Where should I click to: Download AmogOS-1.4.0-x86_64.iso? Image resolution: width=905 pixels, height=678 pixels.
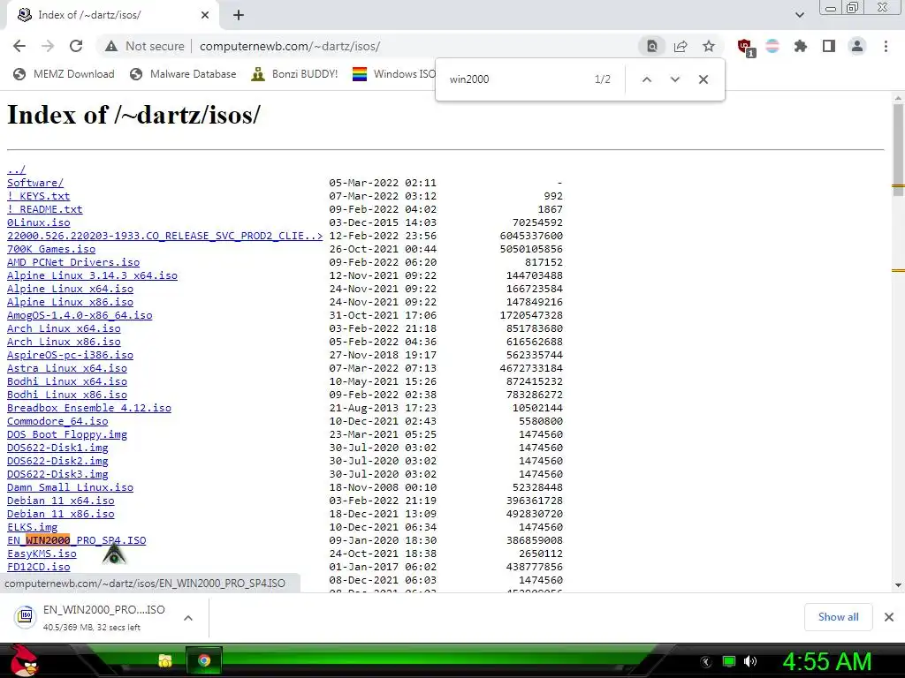[80, 315]
